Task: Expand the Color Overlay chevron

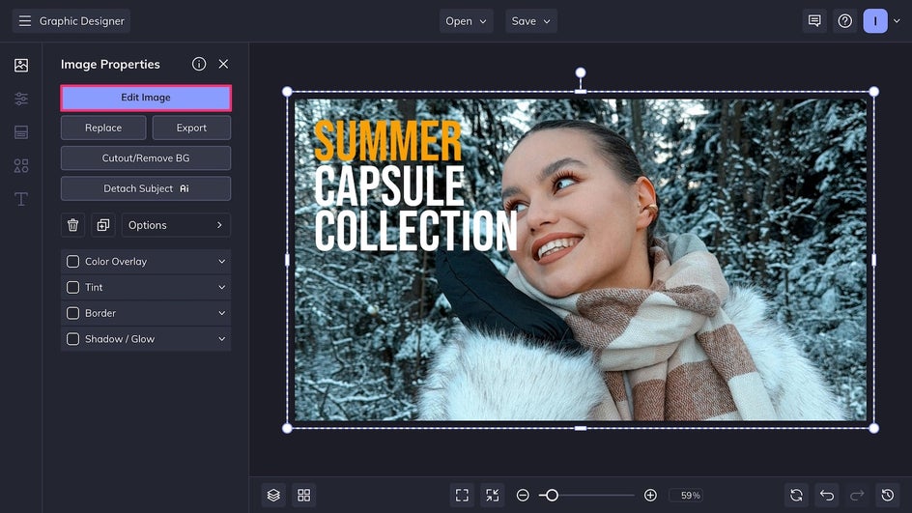Action: pyautogui.click(x=221, y=261)
